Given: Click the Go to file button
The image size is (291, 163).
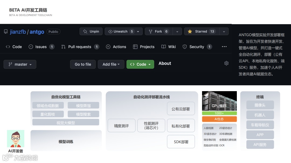Looking at the screenshot, I should pos(83,64).
